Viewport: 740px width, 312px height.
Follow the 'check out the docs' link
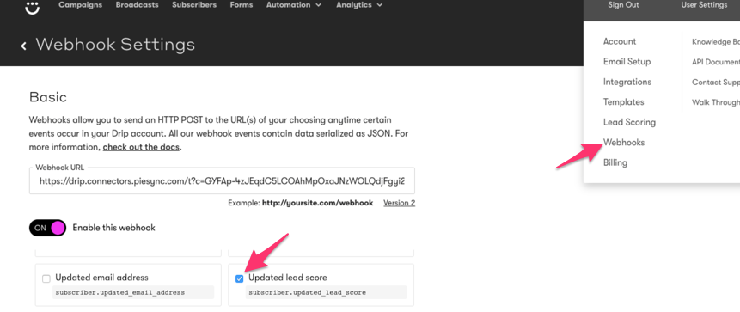point(141,147)
